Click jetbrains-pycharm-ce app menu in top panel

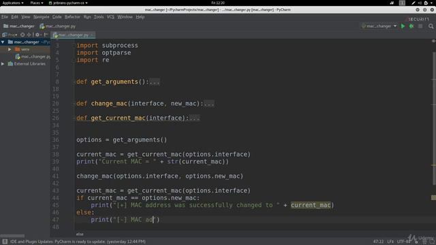click(68, 3)
